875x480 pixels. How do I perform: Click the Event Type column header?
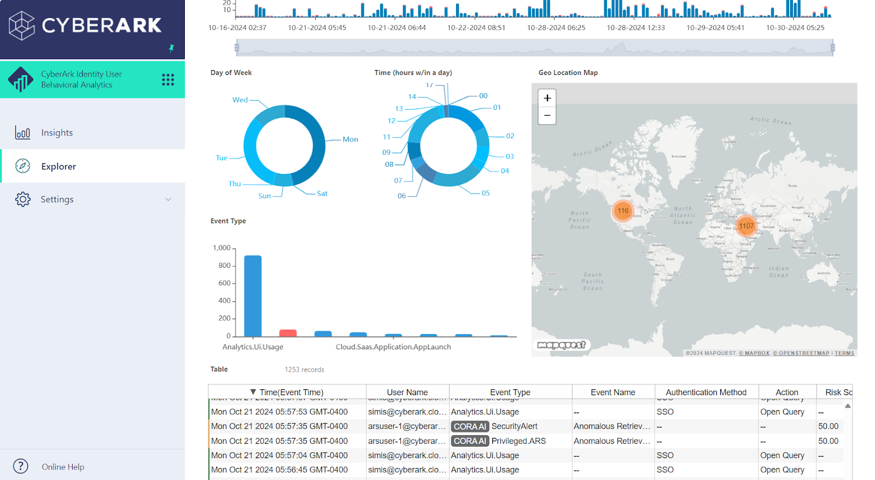click(x=510, y=392)
